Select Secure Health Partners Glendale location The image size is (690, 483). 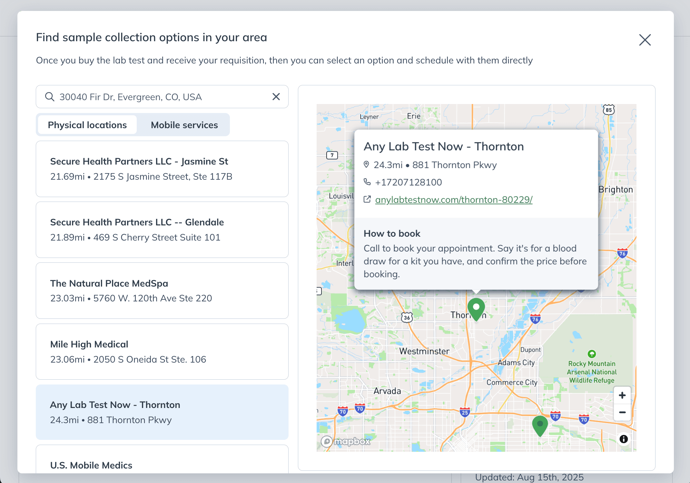coord(162,230)
